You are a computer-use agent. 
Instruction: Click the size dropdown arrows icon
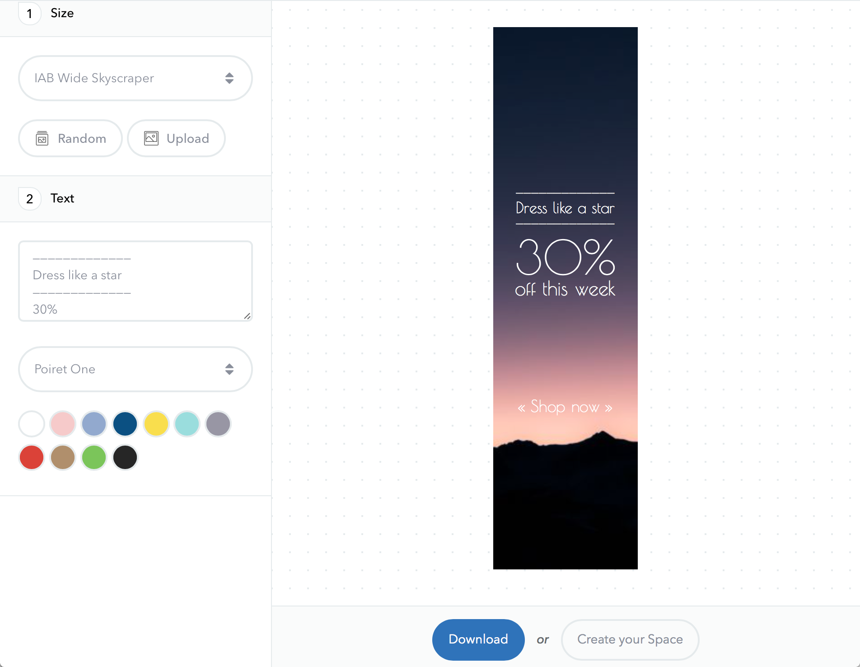point(229,78)
